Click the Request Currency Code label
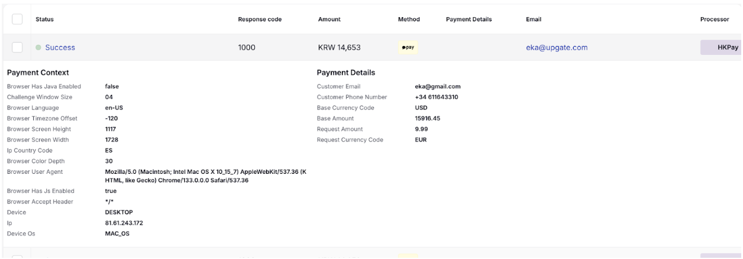Screen dimensions: 743x259 tap(350, 140)
